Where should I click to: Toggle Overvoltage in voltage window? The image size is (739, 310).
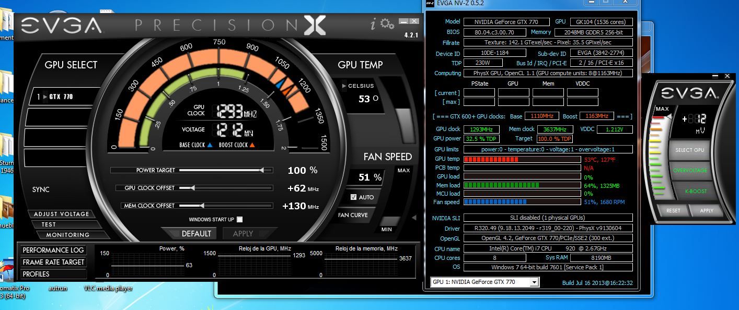(690, 171)
